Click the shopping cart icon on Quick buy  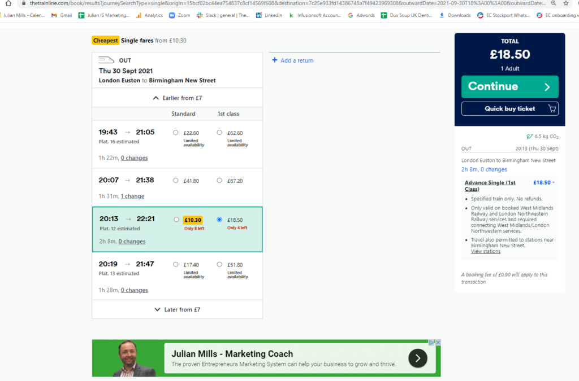(552, 109)
